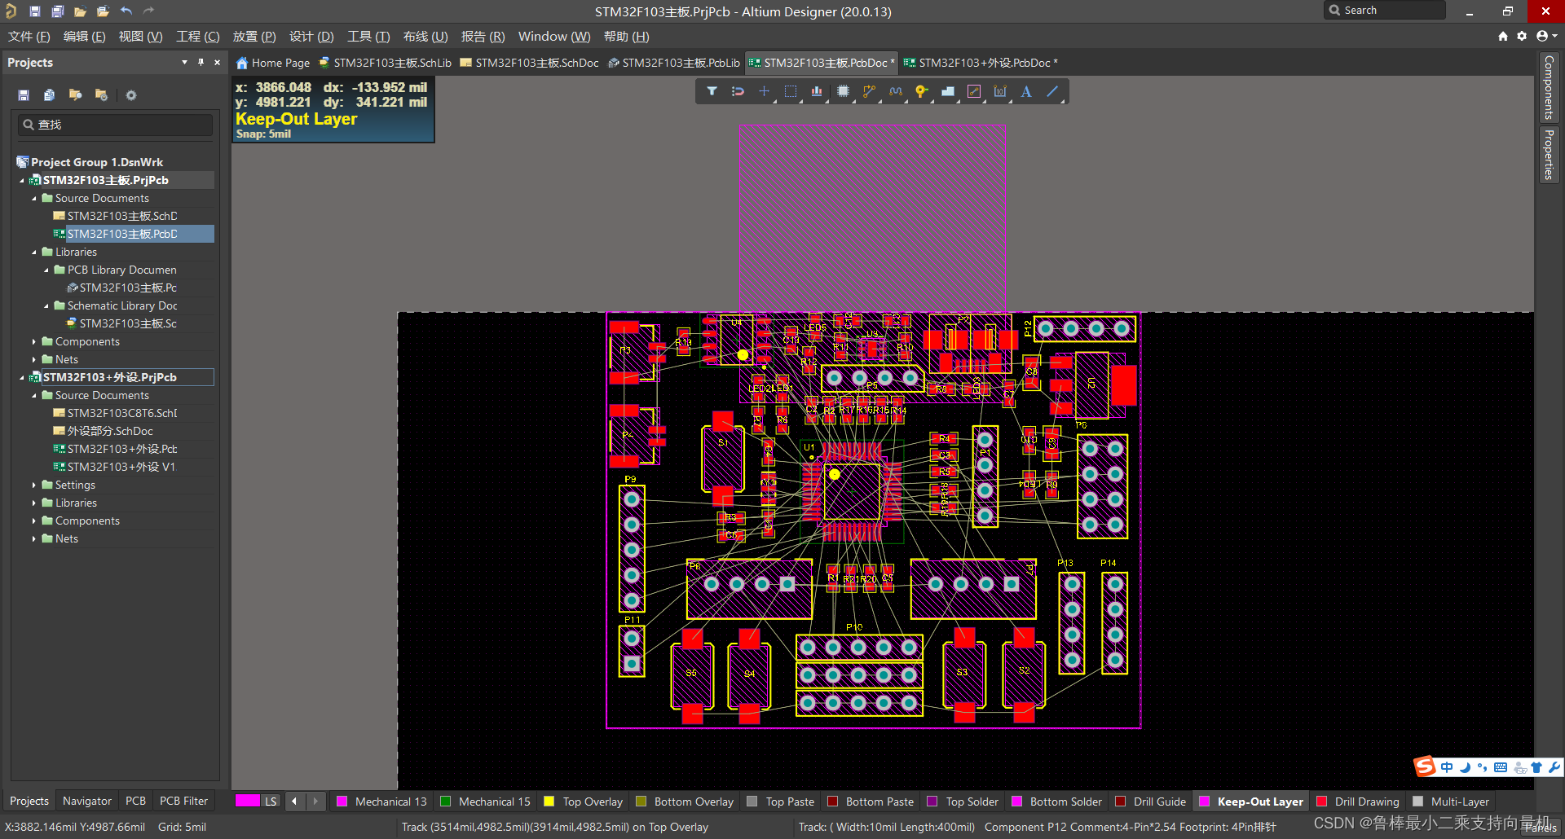The width and height of the screenshot is (1565, 839).
Task: Expand the first Nets folder
Action: click(34, 360)
